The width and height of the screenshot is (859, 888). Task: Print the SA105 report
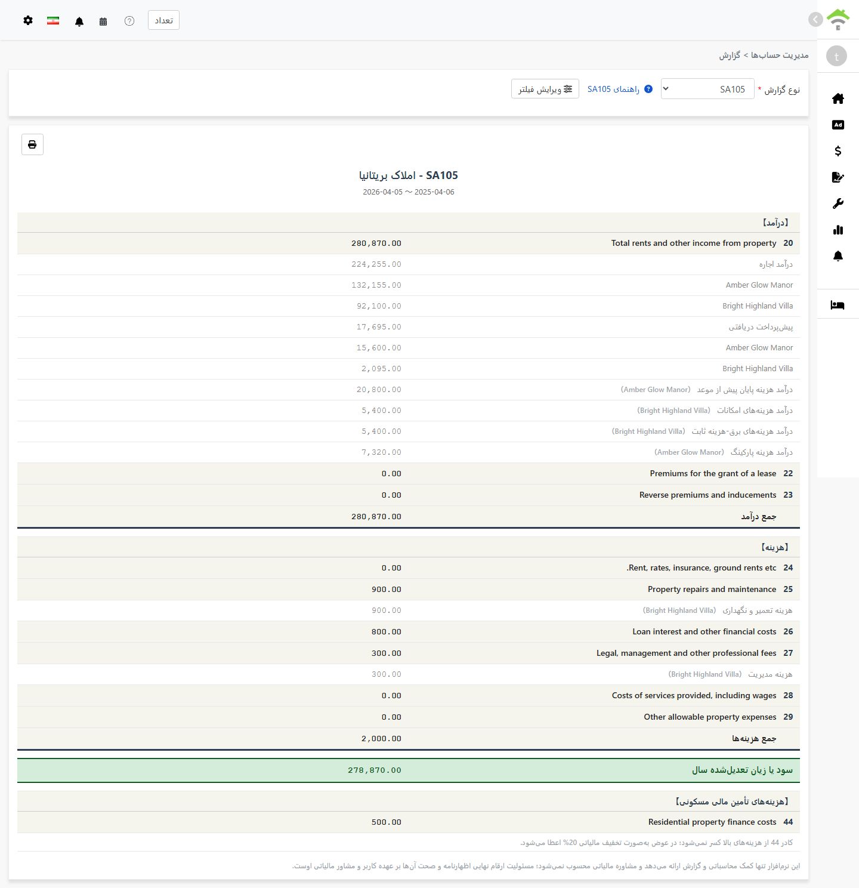32,144
